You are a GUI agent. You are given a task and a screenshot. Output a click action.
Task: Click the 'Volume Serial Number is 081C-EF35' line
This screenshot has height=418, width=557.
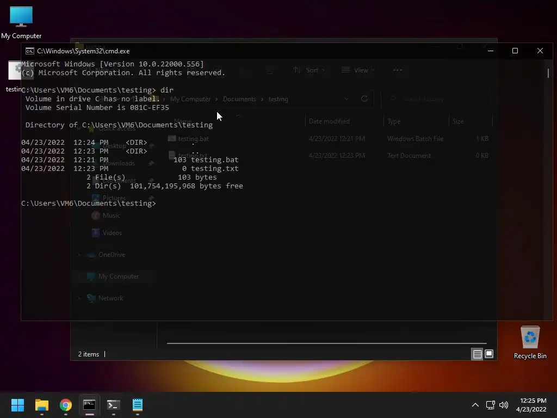pos(97,107)
